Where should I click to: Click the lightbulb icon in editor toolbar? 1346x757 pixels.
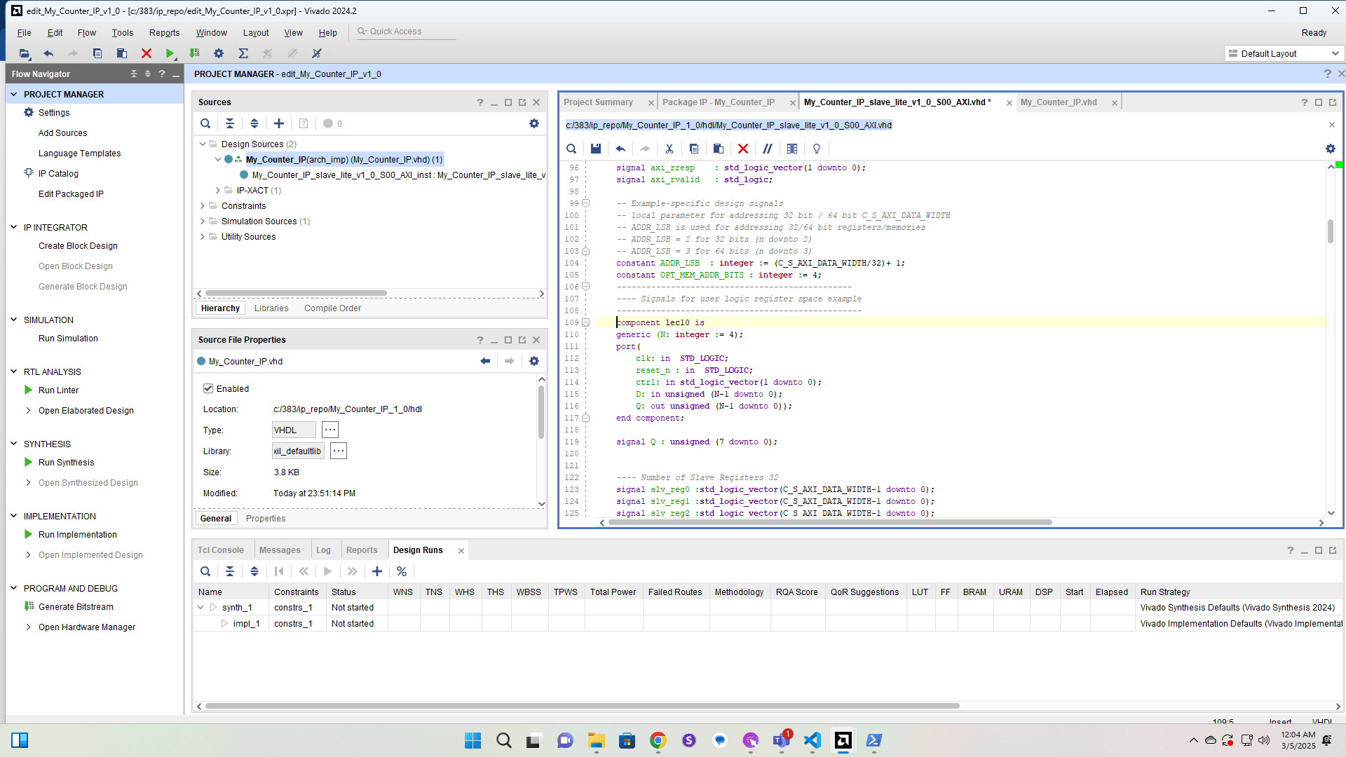pos(817,149)
